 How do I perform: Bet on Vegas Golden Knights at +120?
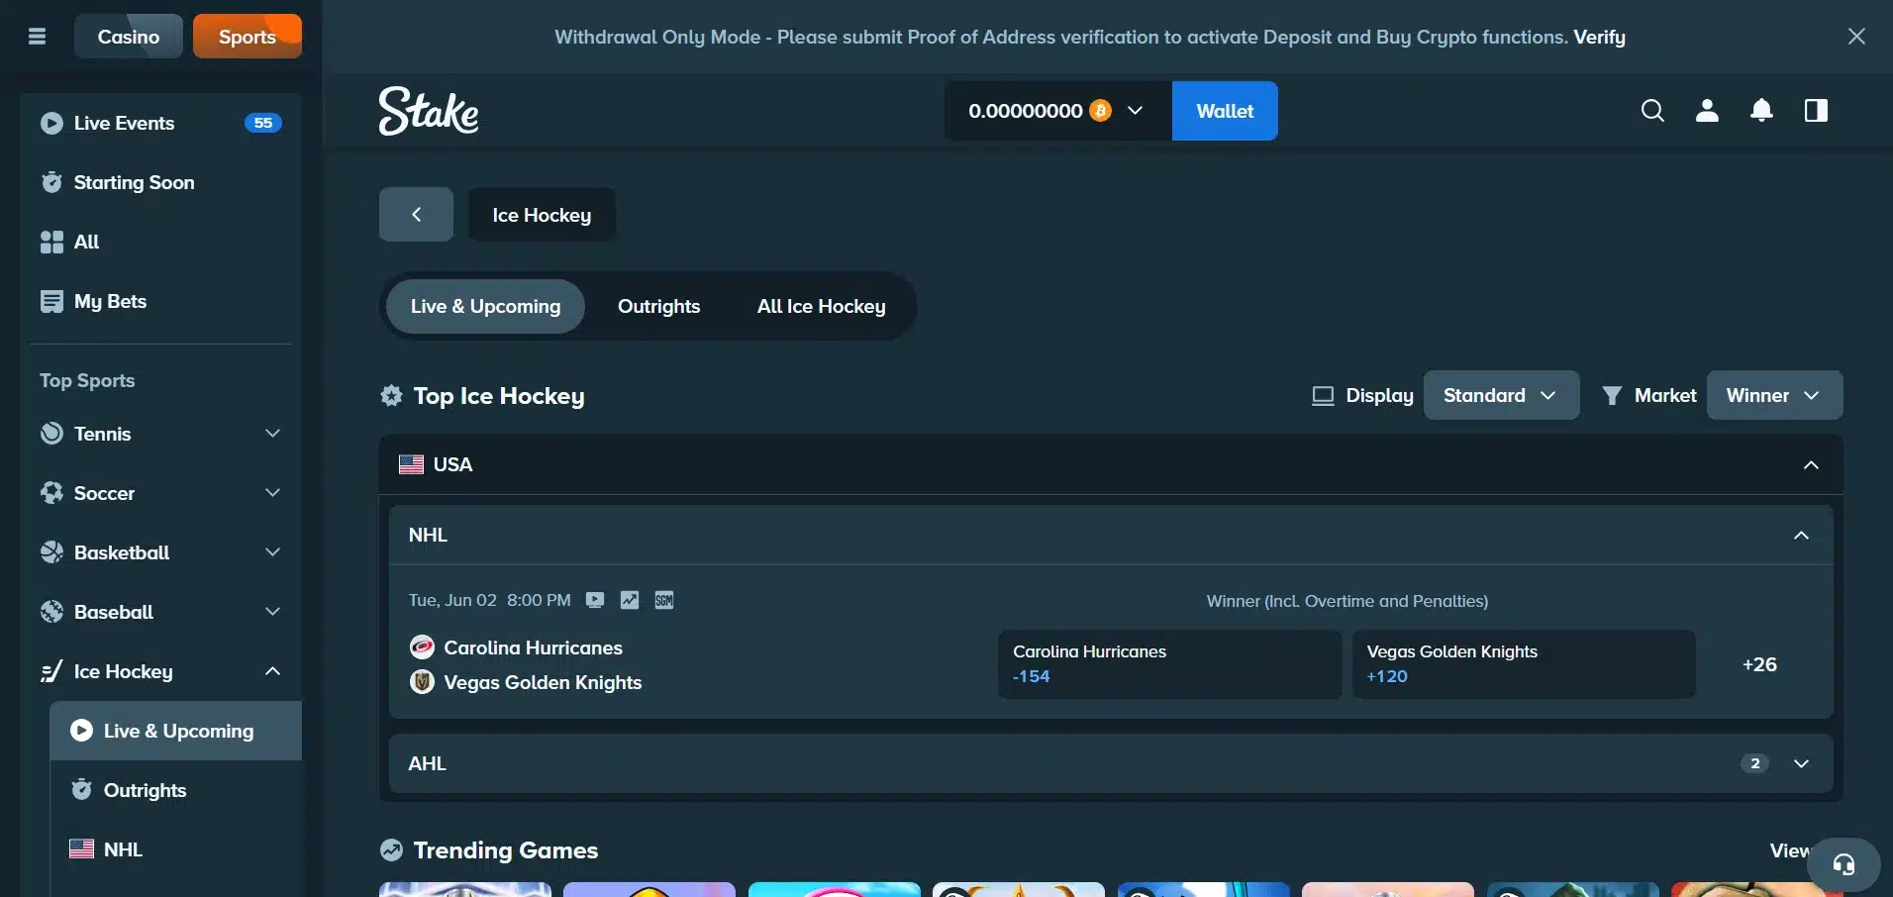pos(1524,664)
